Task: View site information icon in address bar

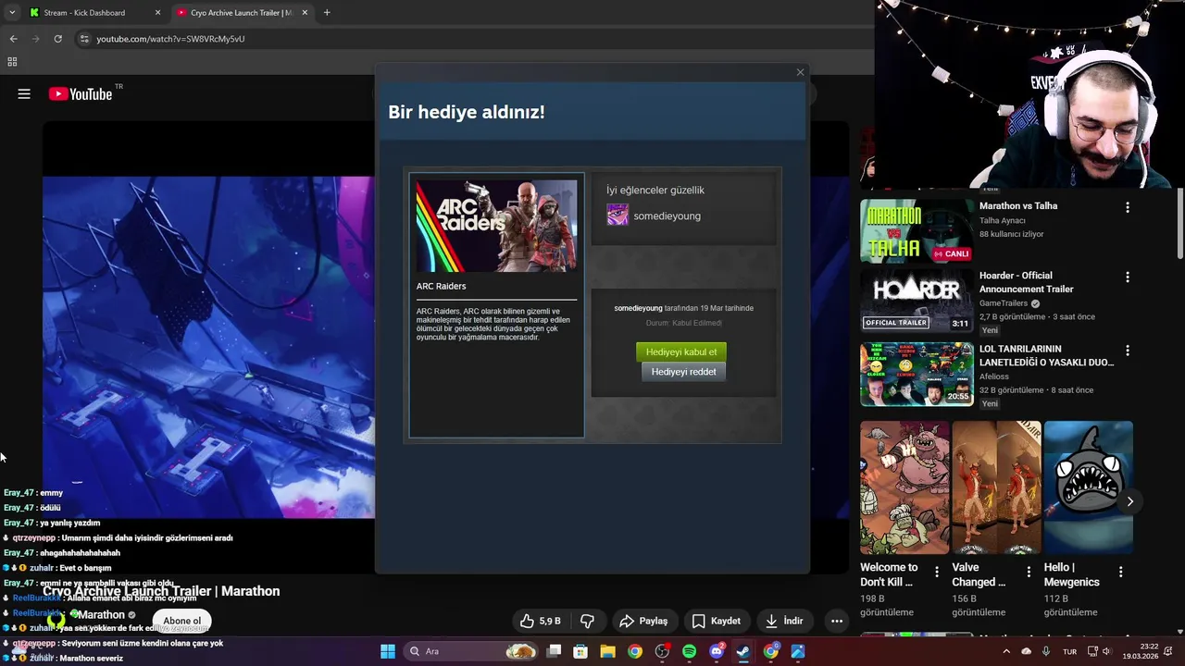Action: (84, 39)
